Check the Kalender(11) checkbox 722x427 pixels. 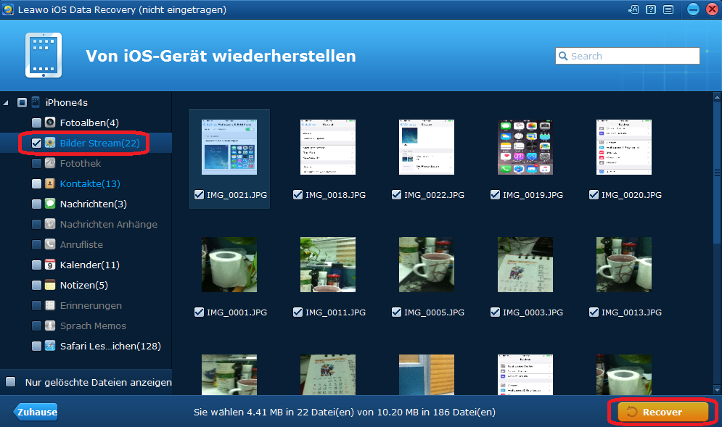click(x=36, y=265)
